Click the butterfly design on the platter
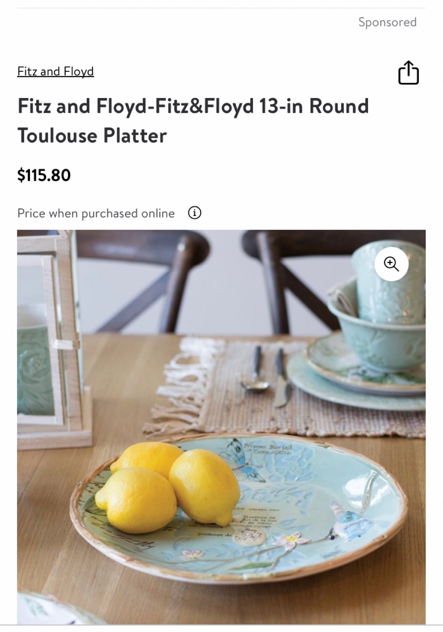 click(241, 460)
